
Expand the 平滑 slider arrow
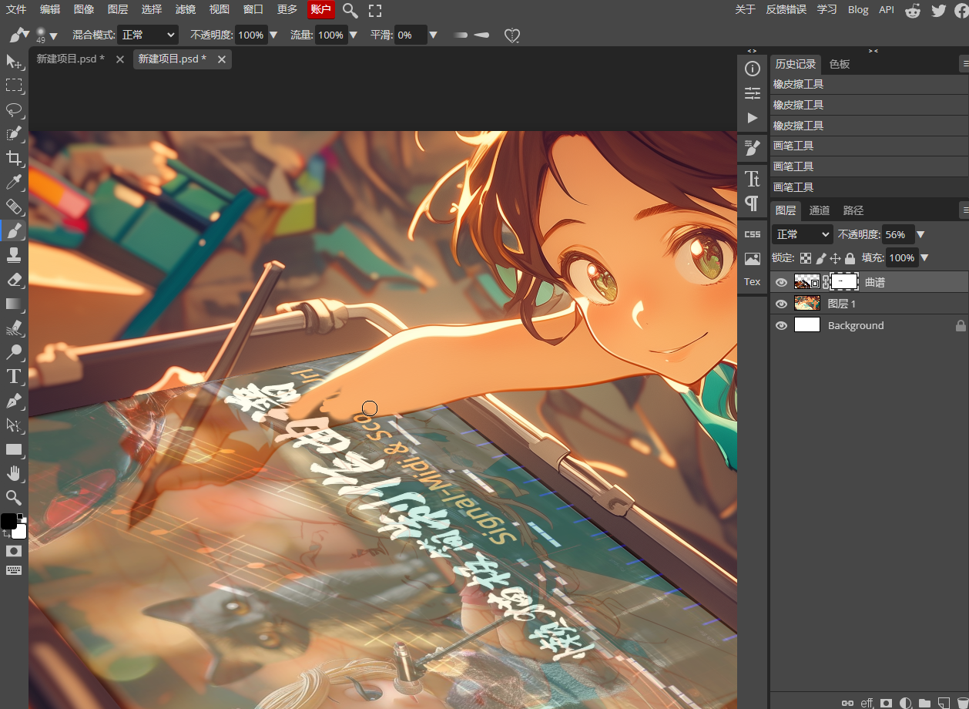click(433, 35)
